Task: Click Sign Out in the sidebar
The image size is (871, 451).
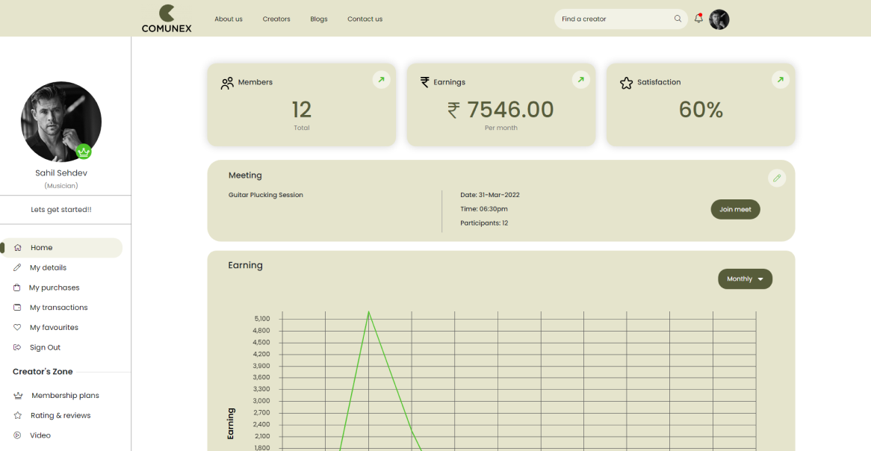Action: click(x=45, y=347)
